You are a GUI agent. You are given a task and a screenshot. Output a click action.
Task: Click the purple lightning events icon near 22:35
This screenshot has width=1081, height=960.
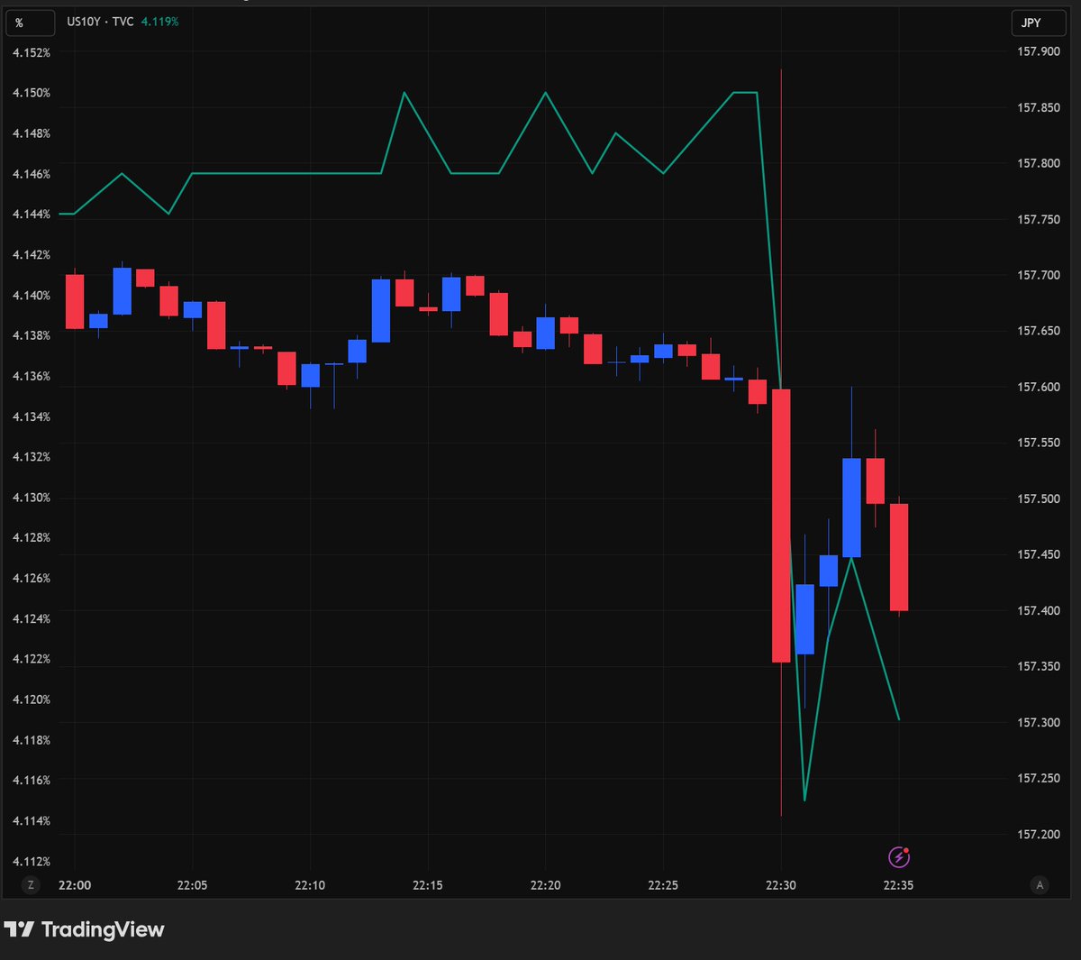coord(899,857)
